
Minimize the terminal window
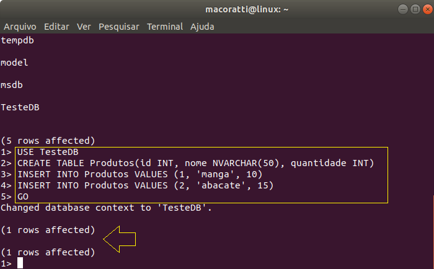point(403,9)
